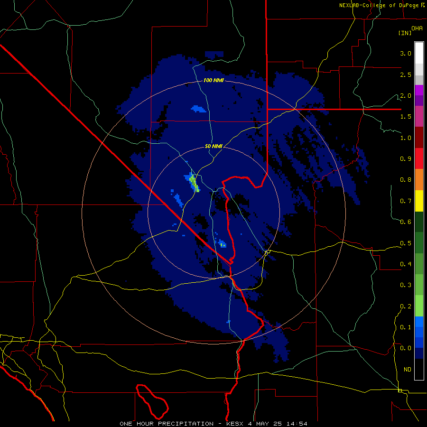This screenshot has width=427, height=427.
Task: Click the 50 NMI range ring label
Action: 213,146
